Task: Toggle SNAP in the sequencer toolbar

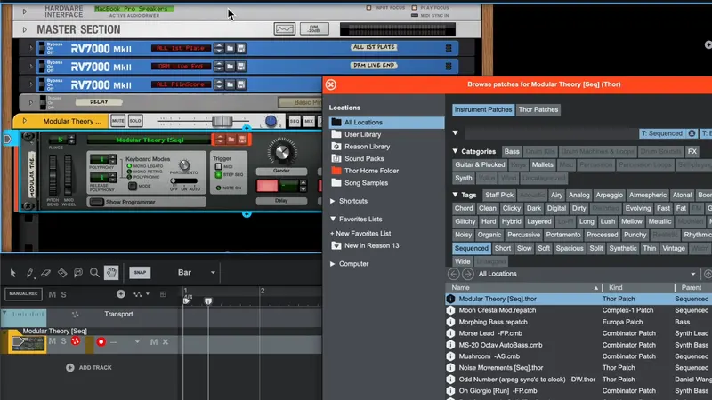Action: click(x=140, y=273)
